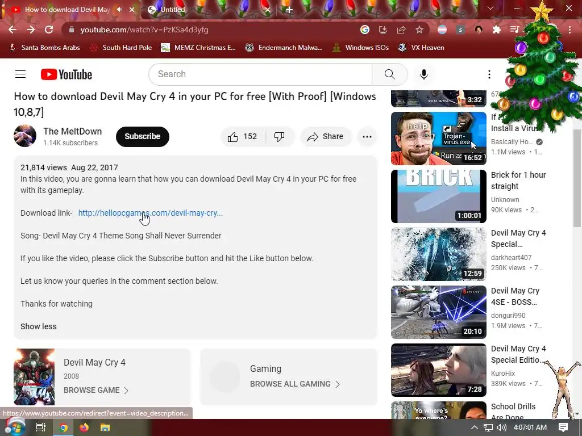Click BROWSE ALL GAMING link
Screen dimensions: 582x436
295,384
